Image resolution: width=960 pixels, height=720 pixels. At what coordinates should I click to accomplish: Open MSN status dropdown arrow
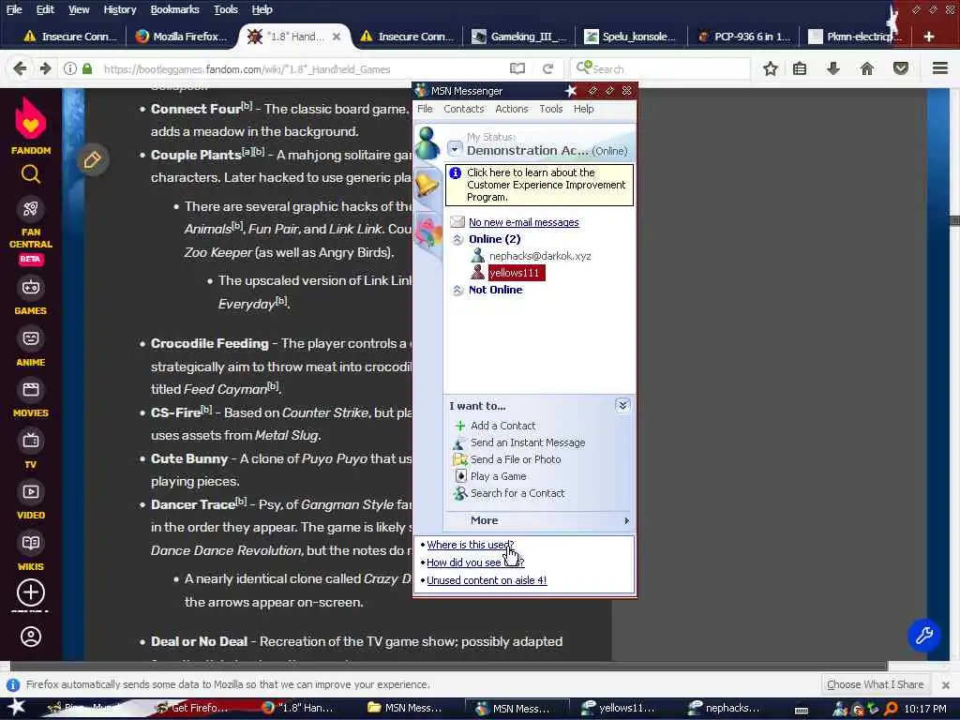(x=455, y=149)
